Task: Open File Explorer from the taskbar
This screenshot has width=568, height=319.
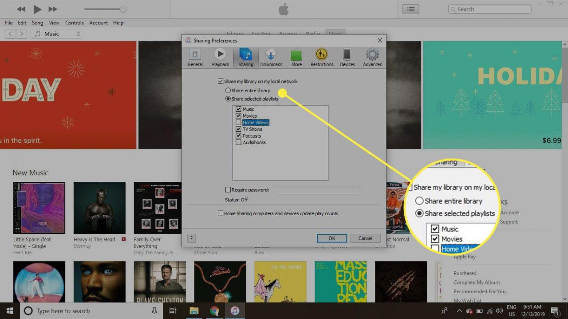Action: point(193,311)
